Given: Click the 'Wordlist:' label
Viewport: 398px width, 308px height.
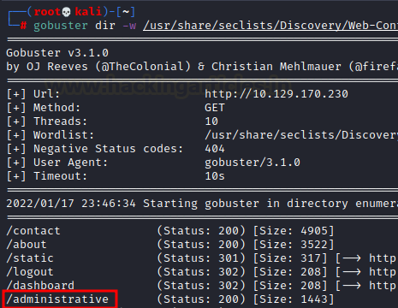Looking at the screenshot, I should point(64,135).
